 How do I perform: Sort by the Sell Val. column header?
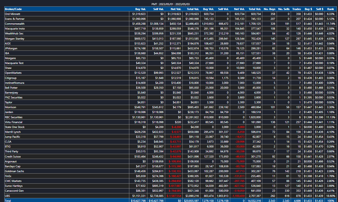point(158,9)
